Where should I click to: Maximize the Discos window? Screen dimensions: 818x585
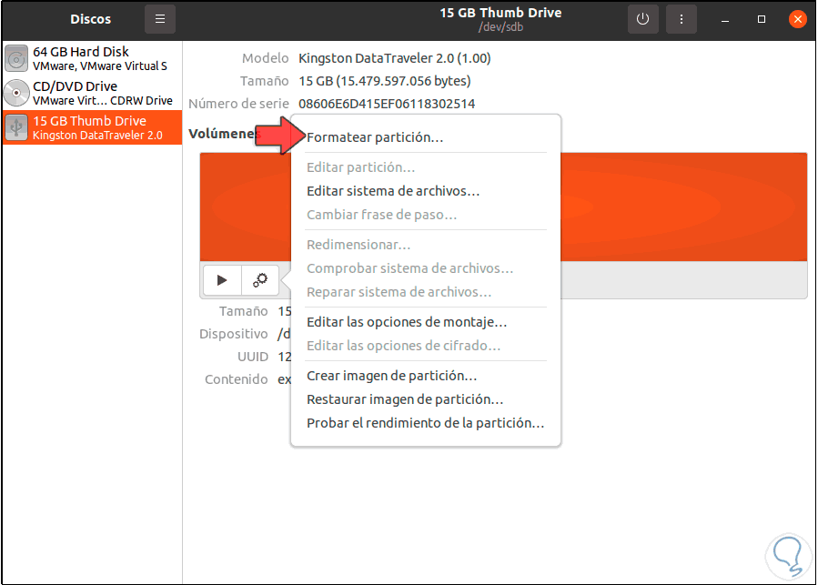(762, 18)
